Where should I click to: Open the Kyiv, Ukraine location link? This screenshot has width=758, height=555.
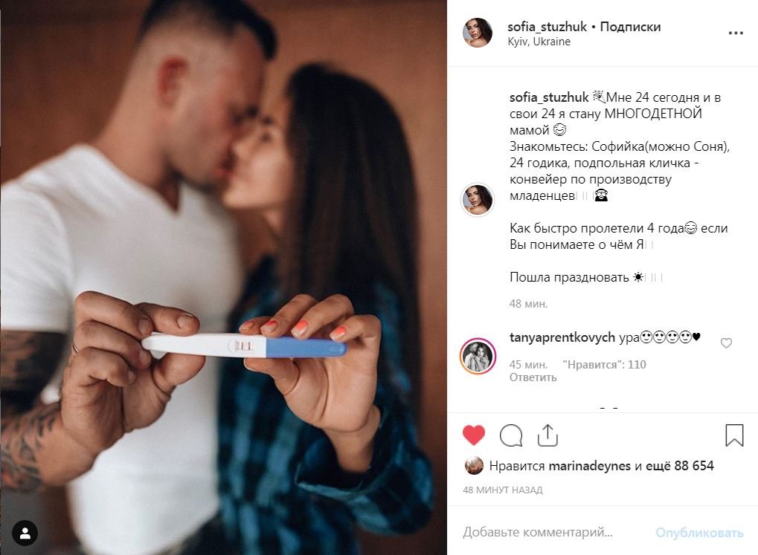click(x=539, y=42)
